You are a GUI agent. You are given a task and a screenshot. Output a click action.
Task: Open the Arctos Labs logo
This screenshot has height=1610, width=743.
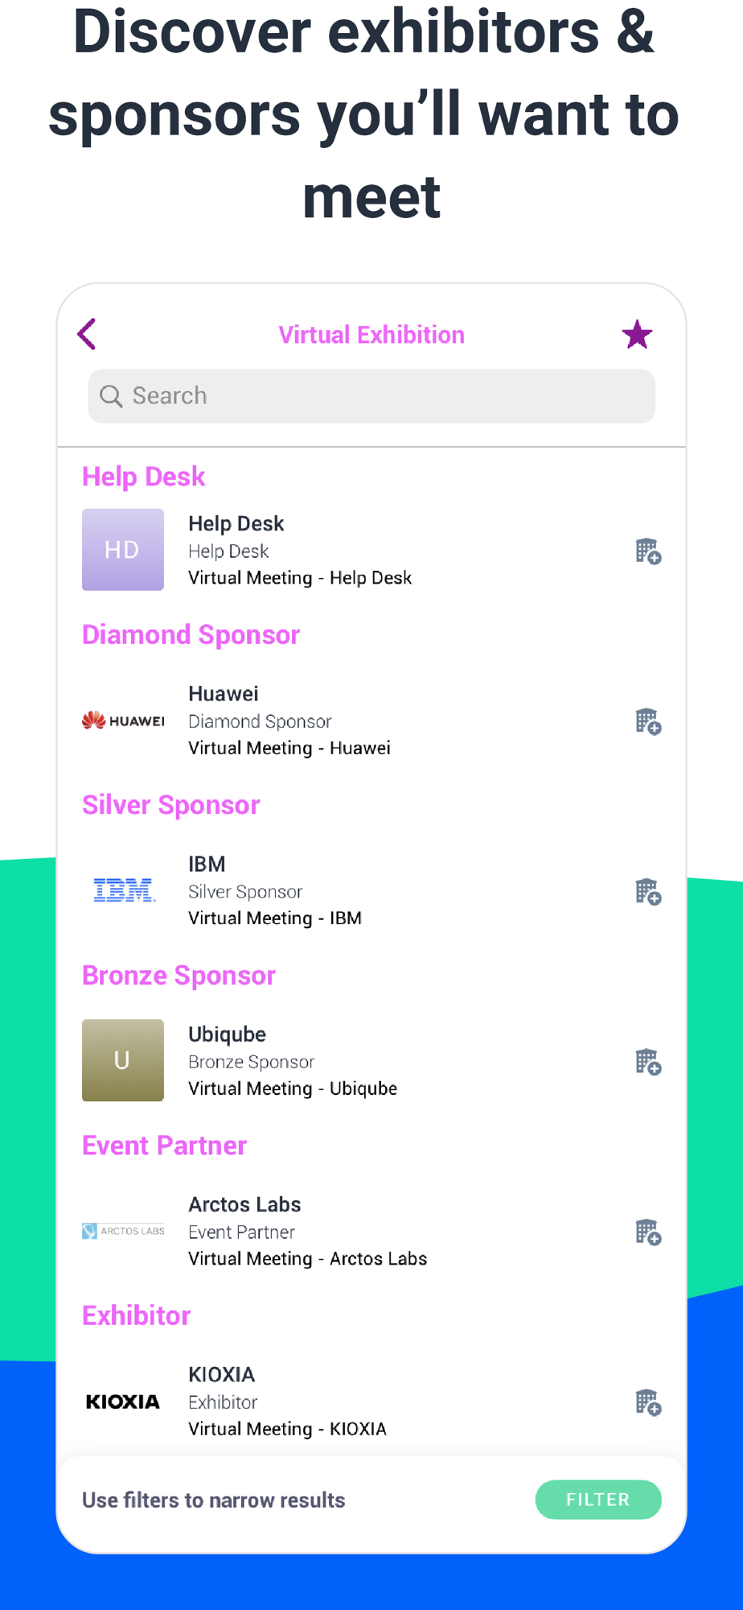tap(123, 1231)
